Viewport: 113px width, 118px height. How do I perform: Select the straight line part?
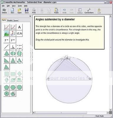tap(6, 47)
